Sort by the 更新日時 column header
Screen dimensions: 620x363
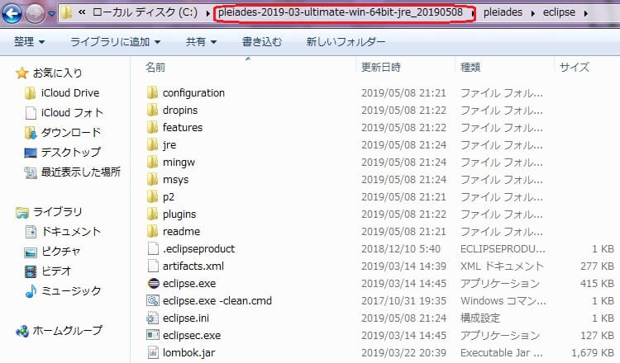tap(381, 68)
